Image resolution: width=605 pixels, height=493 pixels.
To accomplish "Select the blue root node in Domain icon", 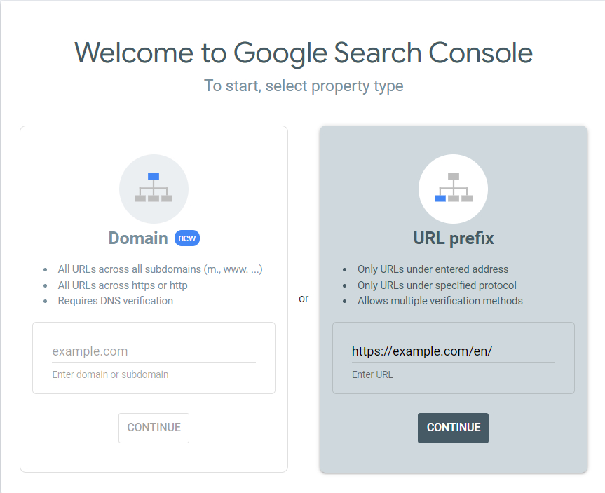I will (x=154, y=175).
